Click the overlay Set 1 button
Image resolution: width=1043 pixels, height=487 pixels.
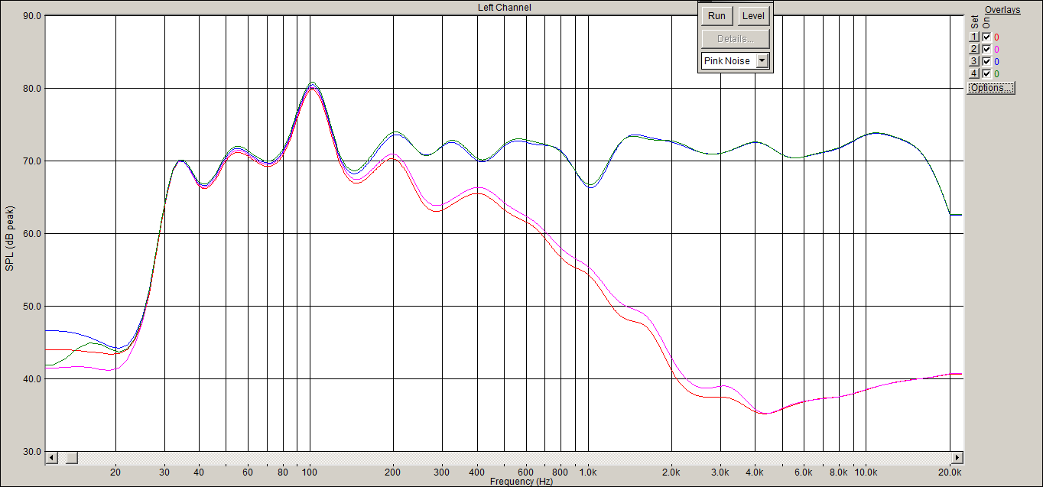click(x=974, y=37)
